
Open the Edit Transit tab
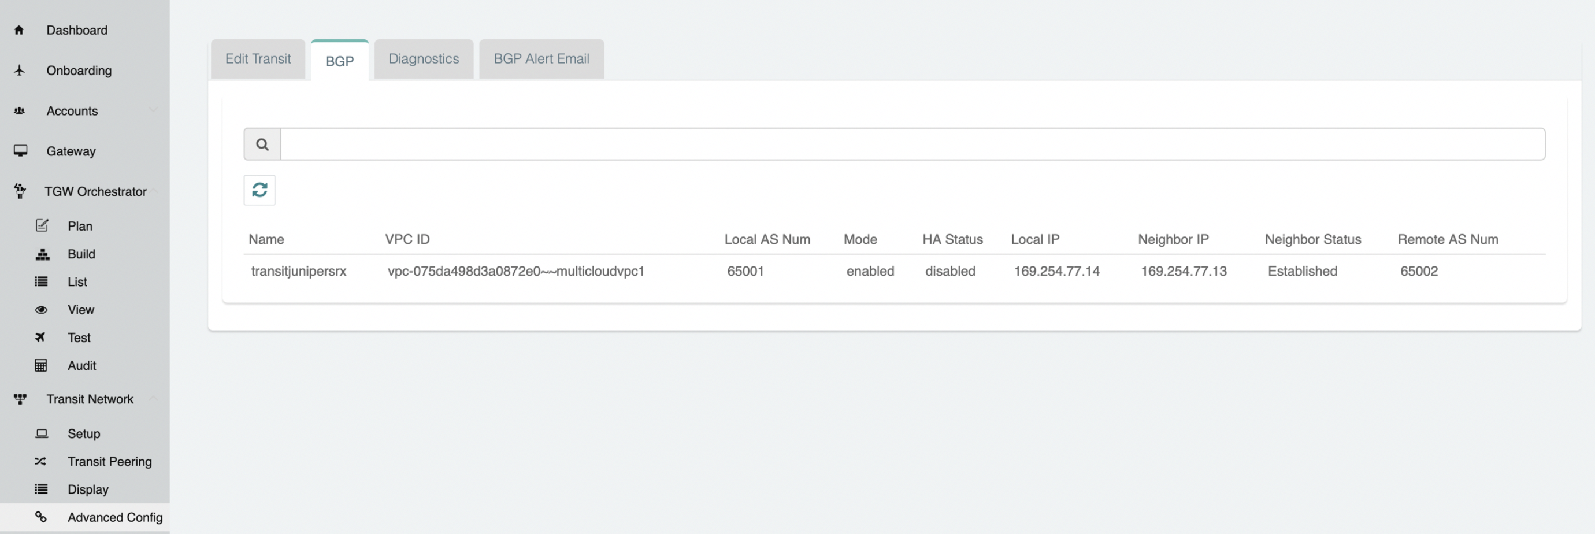258,59
